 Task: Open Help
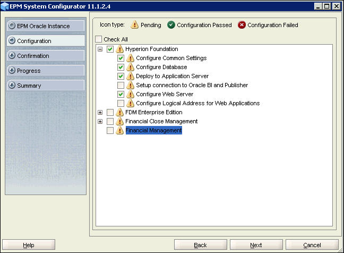pyautogui.click(x=29, y=244)
